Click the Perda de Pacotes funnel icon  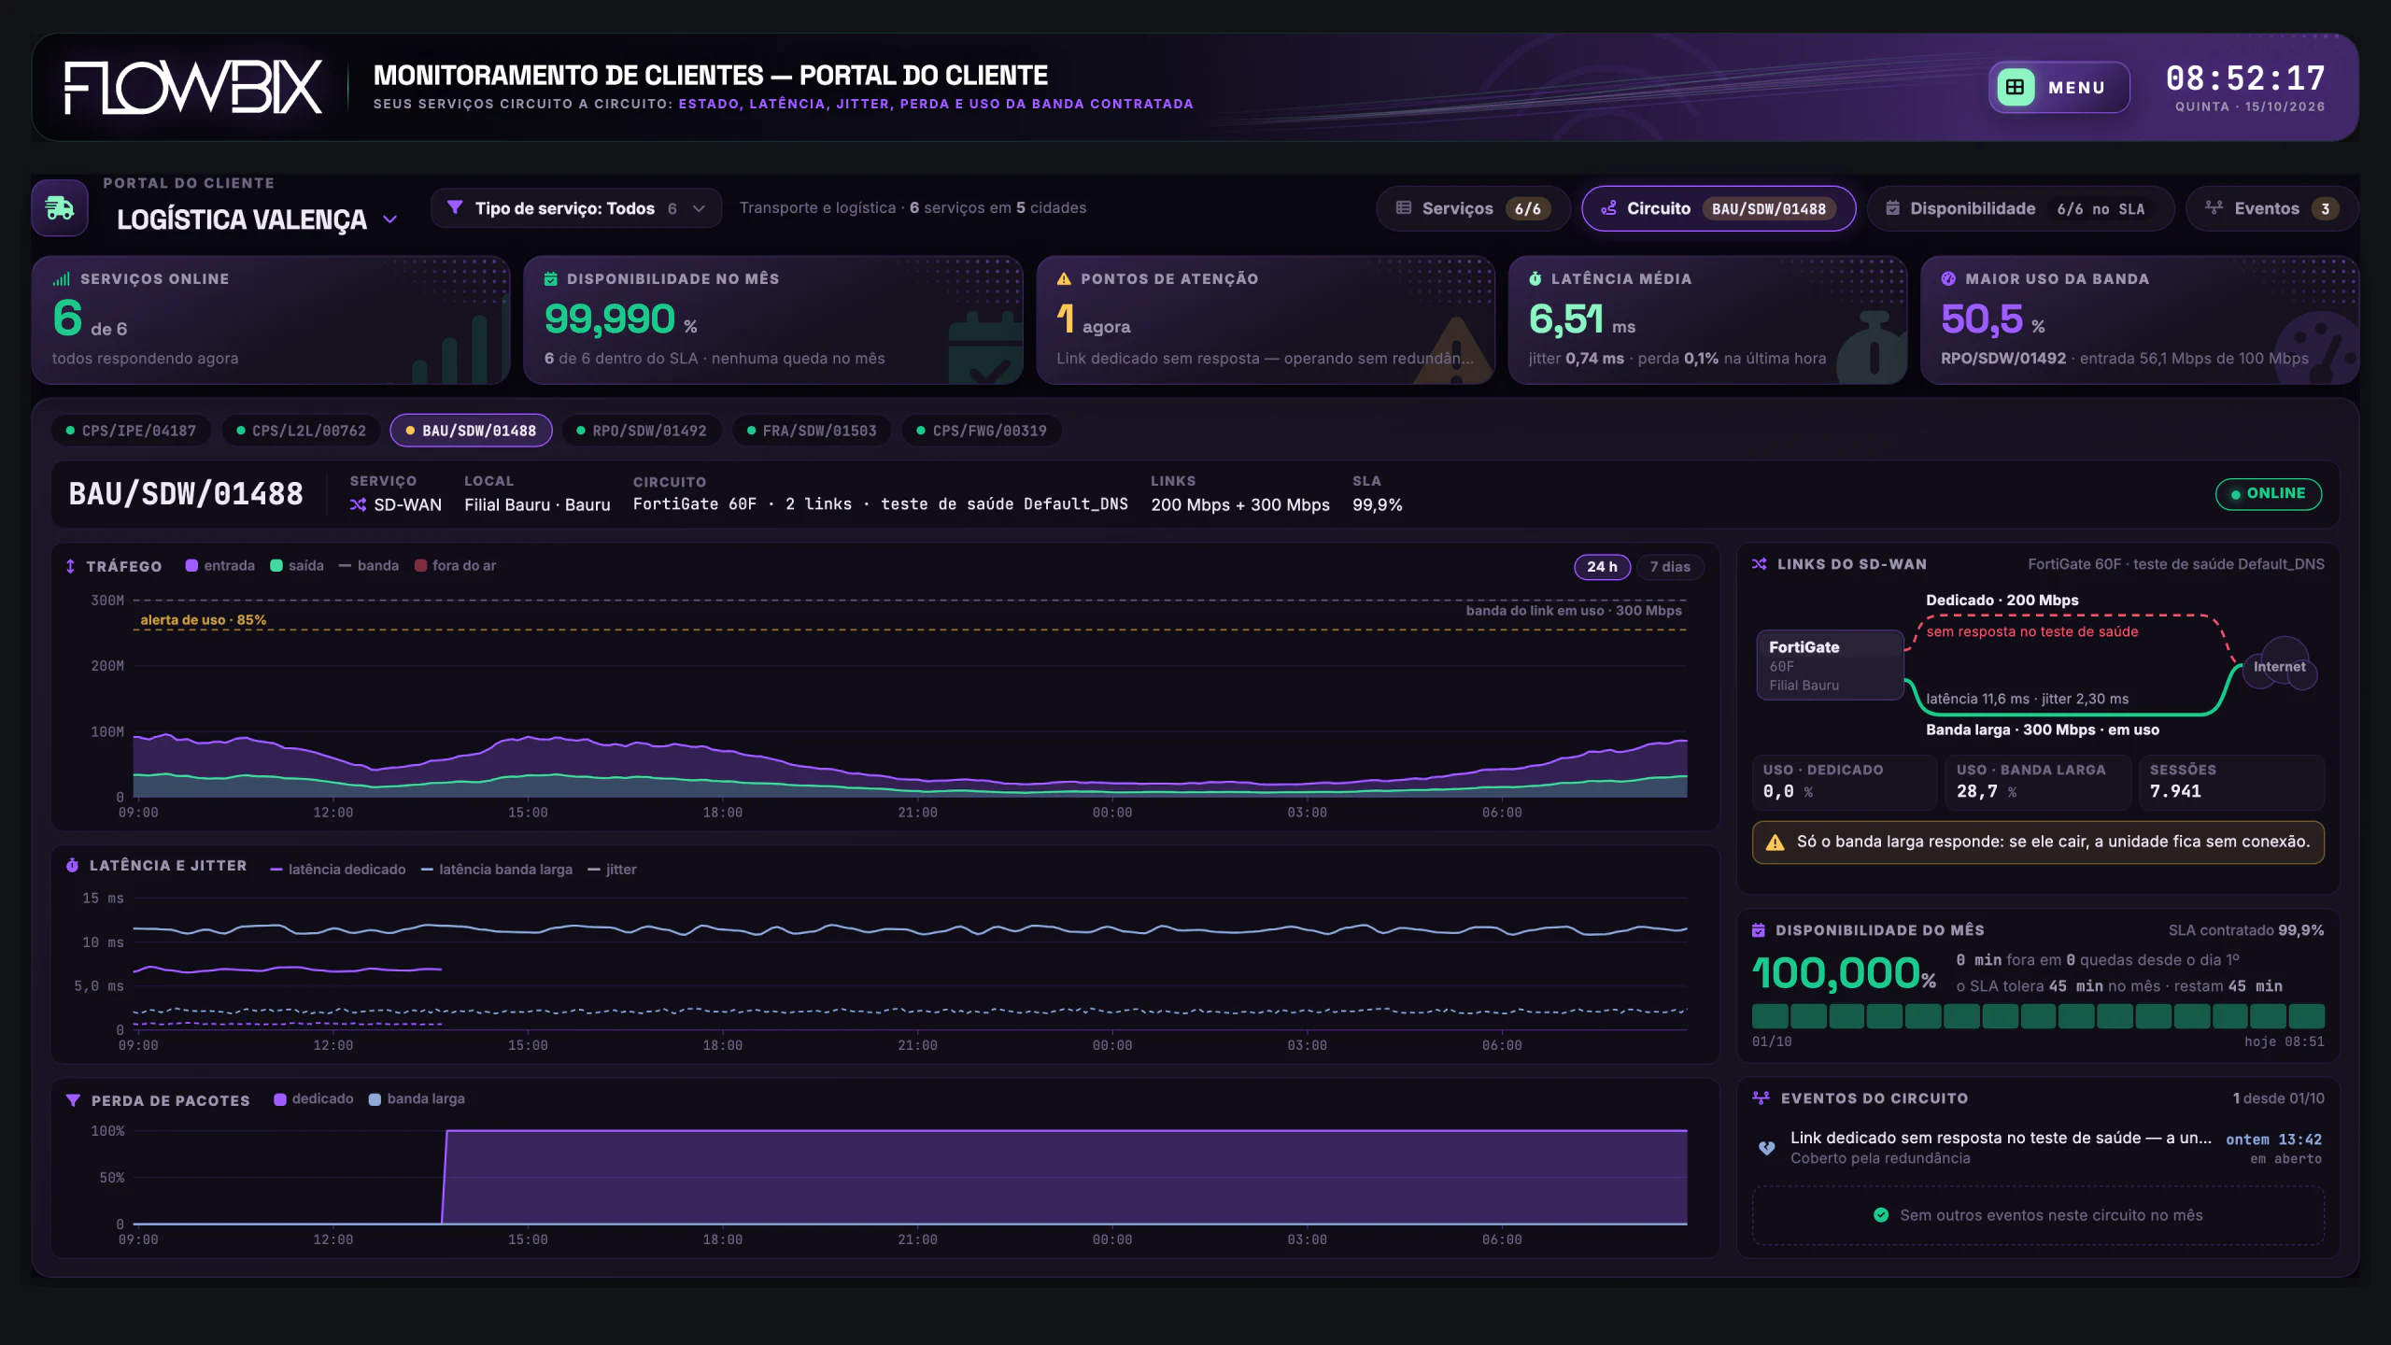coord(73,1100)
